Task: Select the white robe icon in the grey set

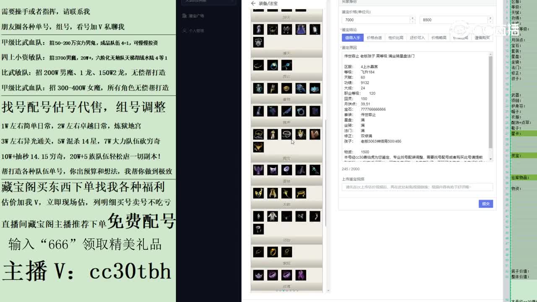Action: pyautogui.click(x=273, y=216)
